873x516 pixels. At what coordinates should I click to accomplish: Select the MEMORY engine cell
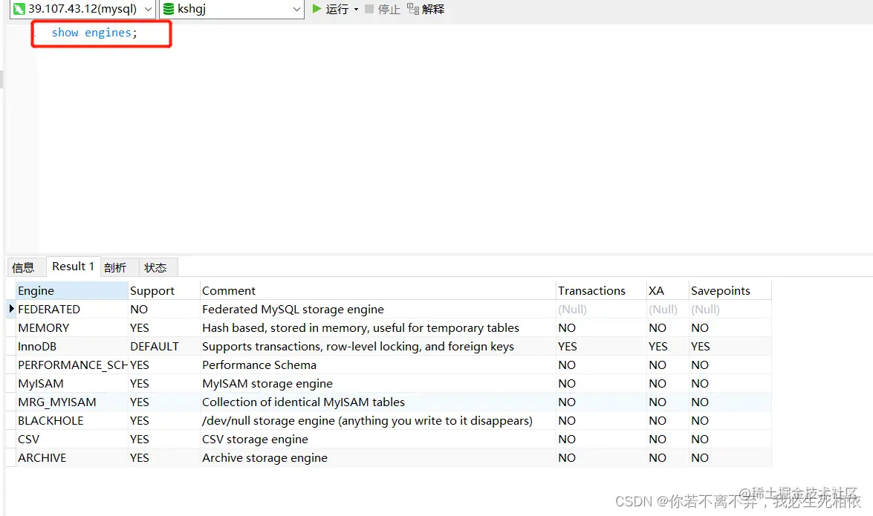point(72,328)
